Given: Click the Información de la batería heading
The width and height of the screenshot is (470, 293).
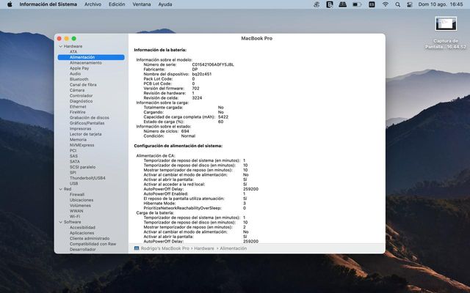Looking at the screenshot, I should [x=160, y=50].
